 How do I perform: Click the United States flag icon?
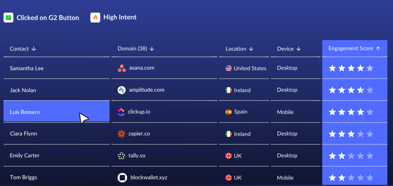tap(228, 68)
